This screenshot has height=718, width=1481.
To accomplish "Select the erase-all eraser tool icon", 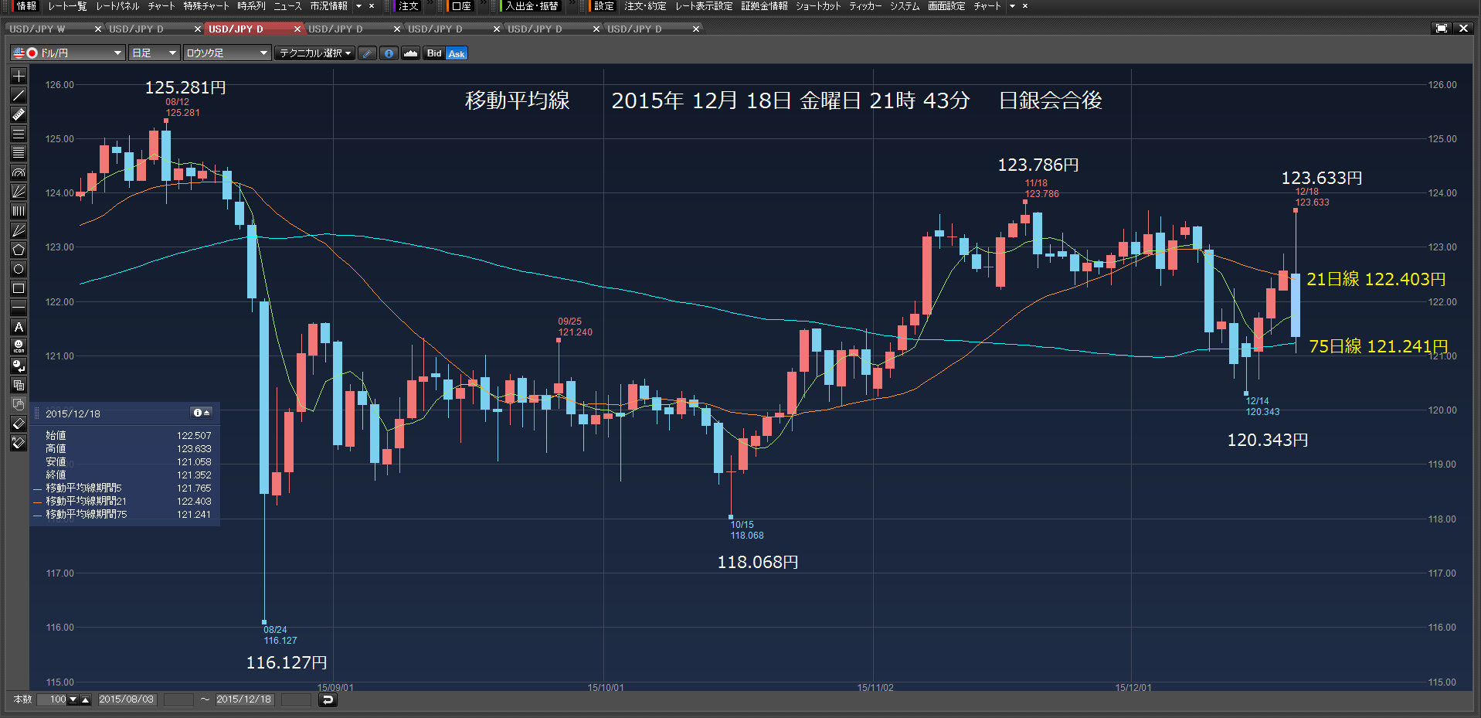I will [x=19, y=443].
